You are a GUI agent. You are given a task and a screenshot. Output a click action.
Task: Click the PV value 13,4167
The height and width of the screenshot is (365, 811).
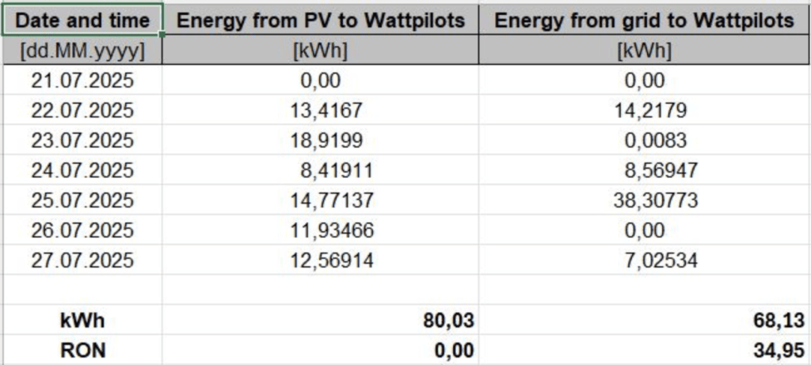[320, 111]
